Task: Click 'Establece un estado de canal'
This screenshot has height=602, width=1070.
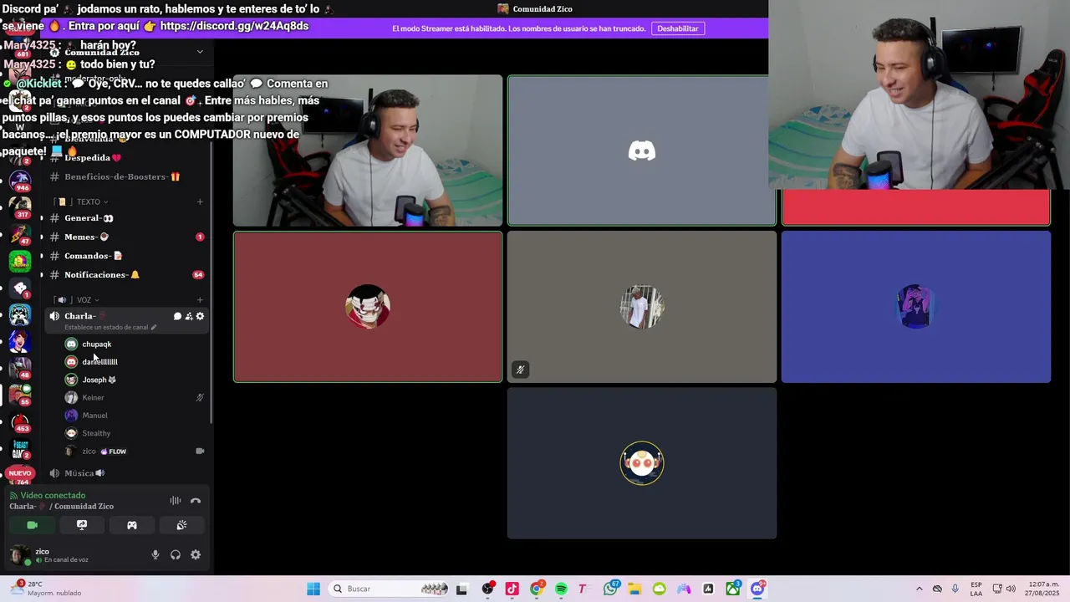Action: [x=110, y=327]
